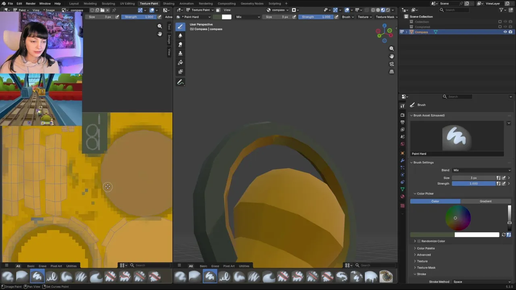Open the Render properties tab
516x290 pixels.
[x=402, y=115]
